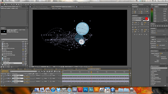Enable the Background checkbox in Motion Sketch
The height and width of the screenshot is (94, 168).
(160, 58)
